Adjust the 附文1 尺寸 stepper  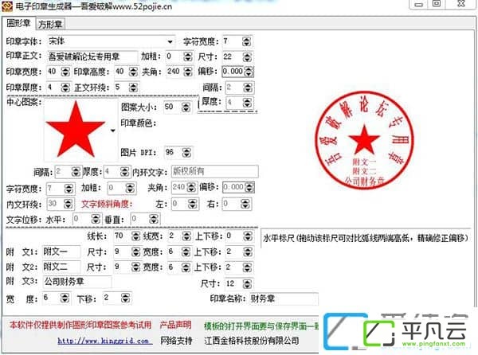135,252
